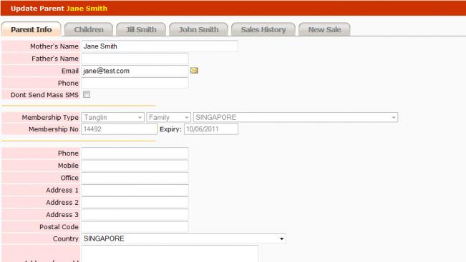
Task: Go to the Sales History tab
Action: 263,30
